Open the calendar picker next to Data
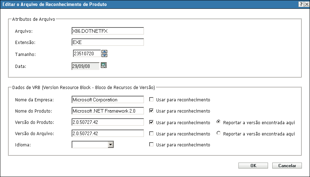 pyautogui.click(x=104, y=65)
